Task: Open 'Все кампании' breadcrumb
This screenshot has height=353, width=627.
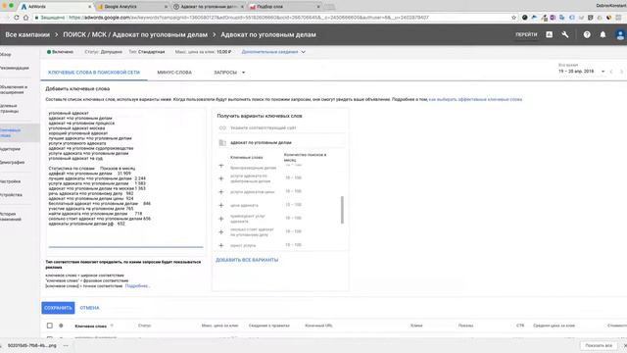Action: tap(27, 35)
